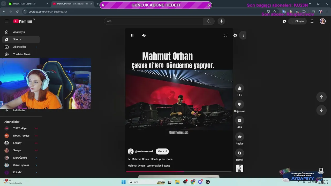The width and height of the screenshot is (331, 186).
Task: Open TLC Turkiye subscription channel
Action: click(21, 128)
